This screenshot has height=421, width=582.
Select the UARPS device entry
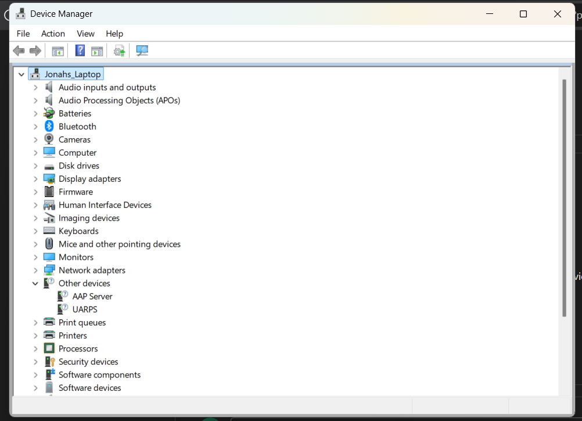coord(85,310)
